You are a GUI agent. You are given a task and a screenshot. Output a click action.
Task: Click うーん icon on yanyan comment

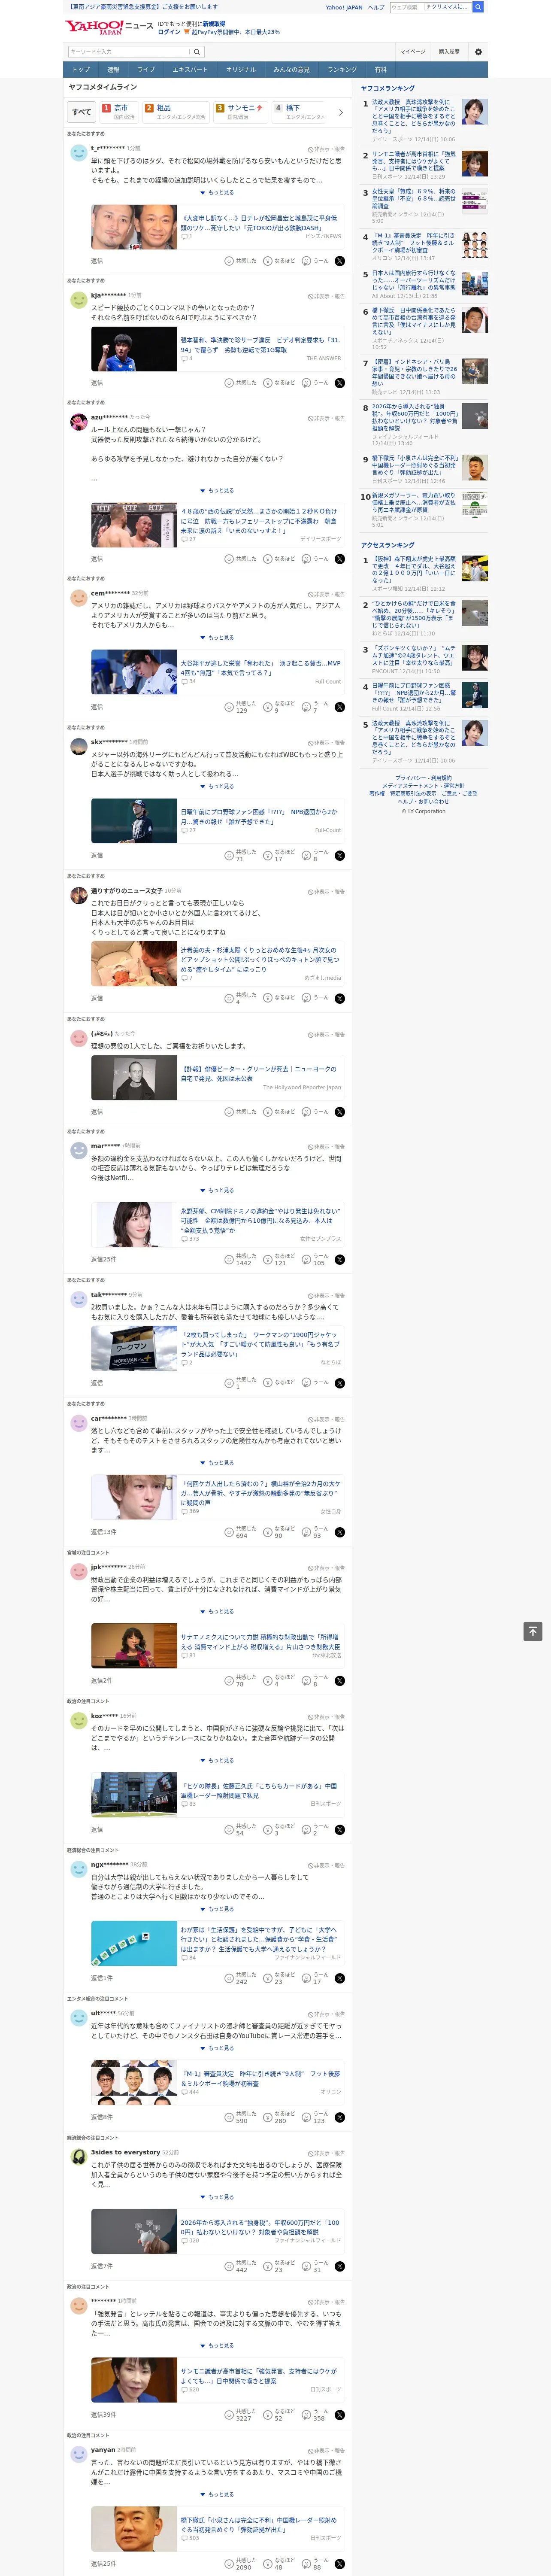[307, 2564]
